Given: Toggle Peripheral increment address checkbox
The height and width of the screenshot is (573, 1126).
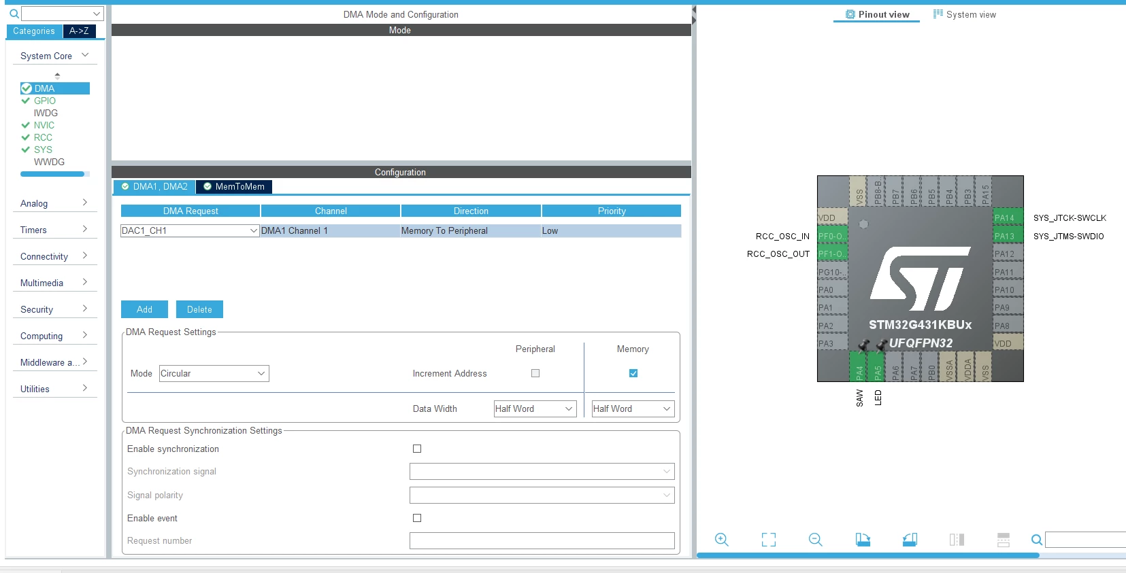Looking at the screenshot, I should (535, 373).
